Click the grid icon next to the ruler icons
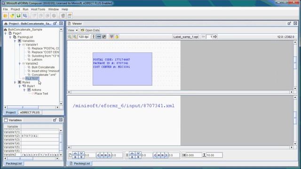The width and height of the screenshot is (301, 169). pos(104,37)
